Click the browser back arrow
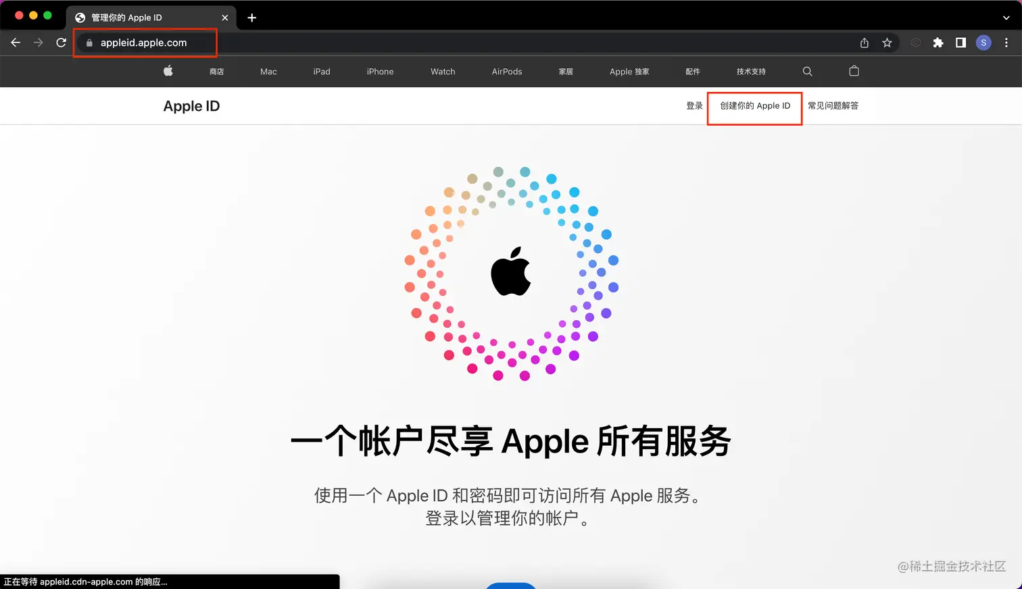This screenshot has height=589, width=1022. 16,43
